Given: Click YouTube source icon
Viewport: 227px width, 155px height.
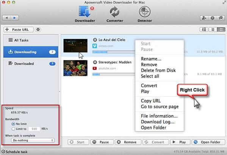Looking at the screenshot, I should point(95,68).
